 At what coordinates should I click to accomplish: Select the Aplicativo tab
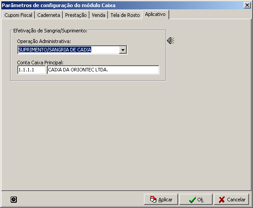[x=156, y=14]
